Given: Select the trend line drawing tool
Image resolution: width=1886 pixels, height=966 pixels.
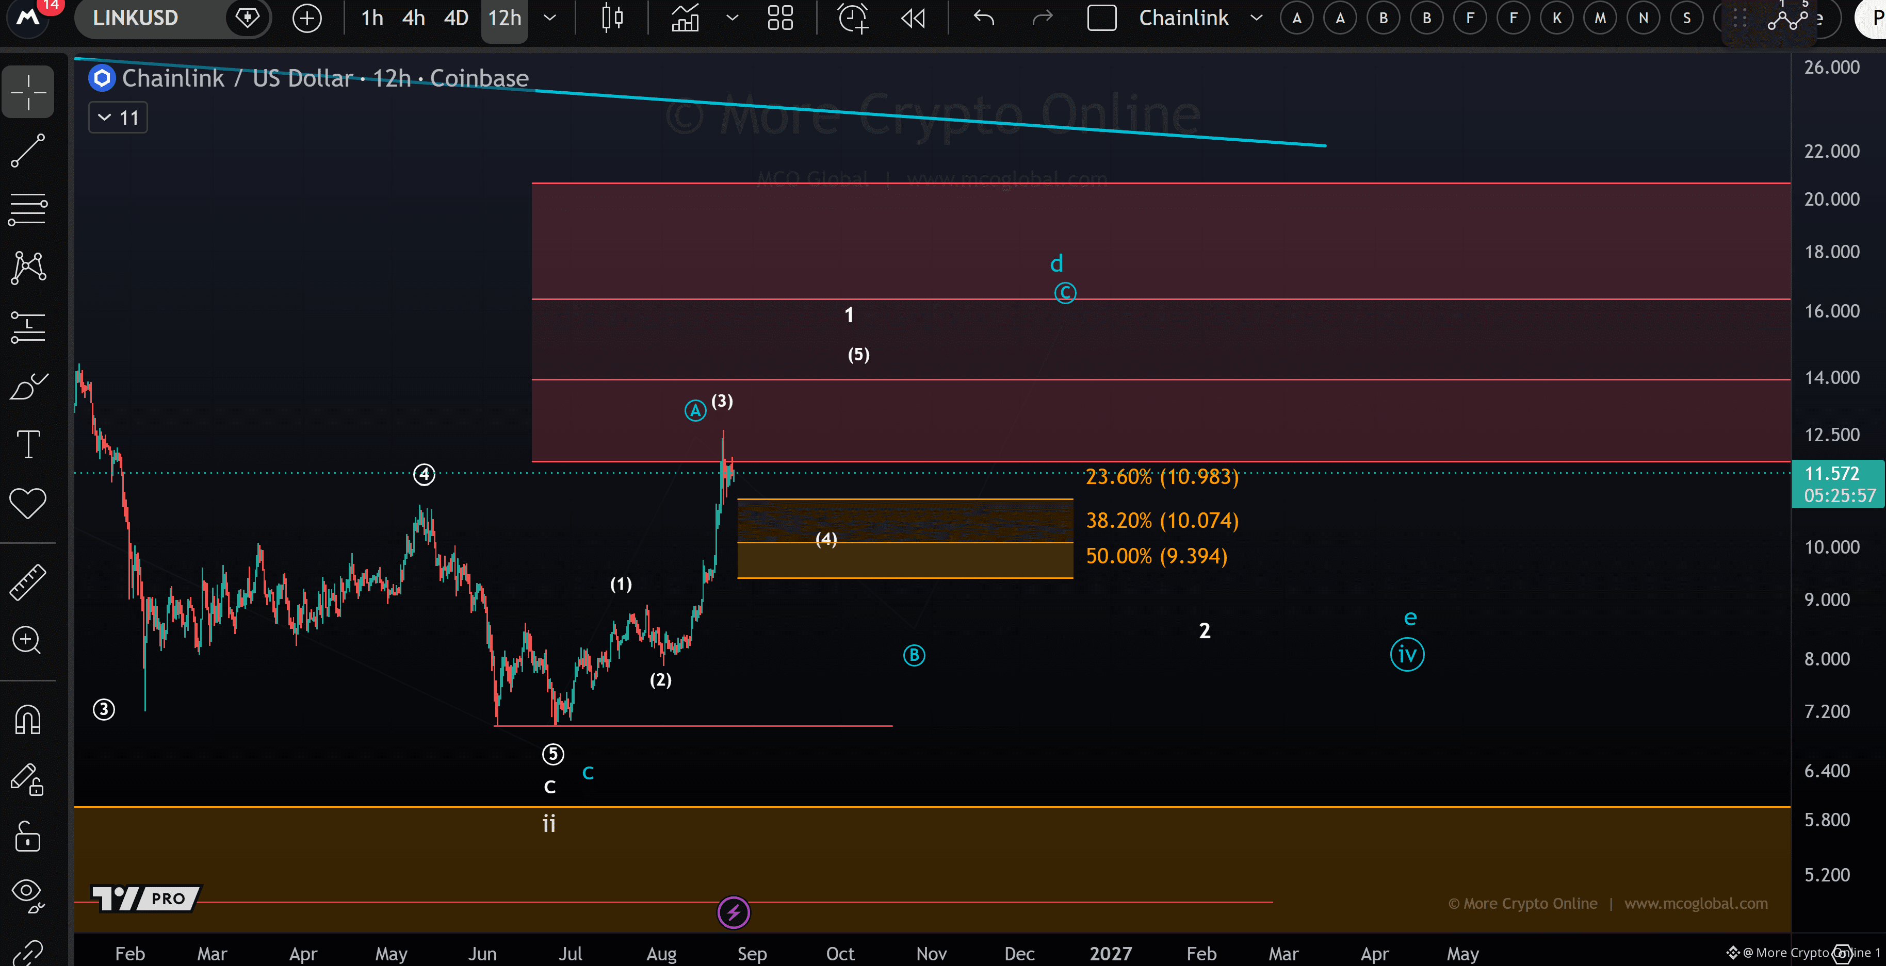Looking at the screenshot, I should click(28, 151).
